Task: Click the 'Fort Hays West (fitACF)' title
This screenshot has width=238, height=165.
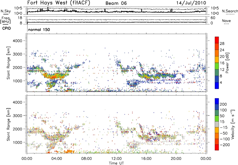Action: pyautogui.click(x=59, y=3)
